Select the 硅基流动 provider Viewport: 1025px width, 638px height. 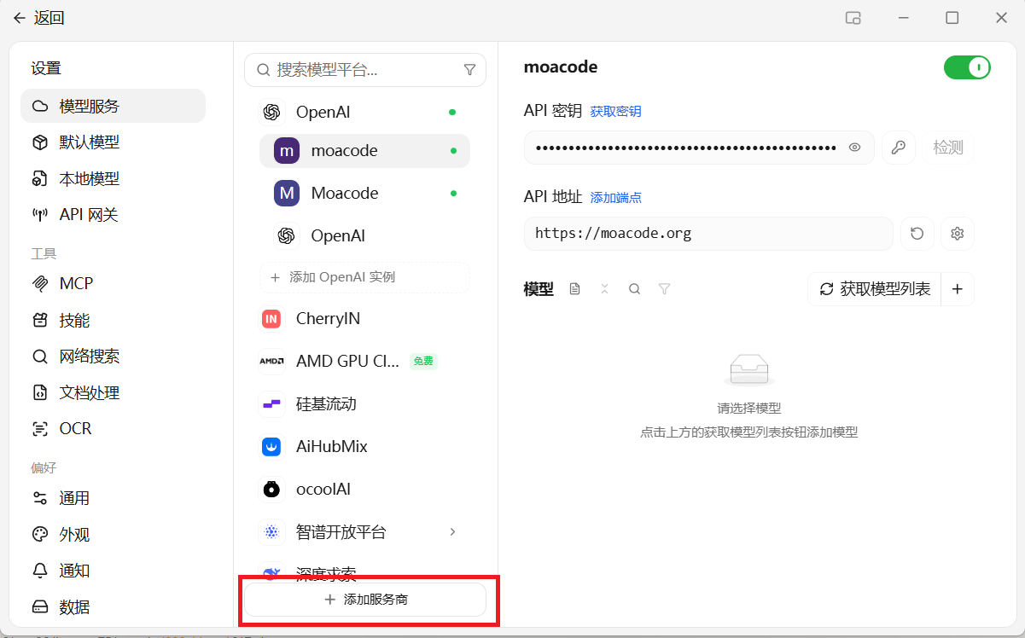(x=365, y=403)
